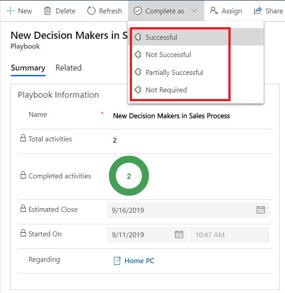
Task: Click the New plus icon
Action: click(10, 11)
